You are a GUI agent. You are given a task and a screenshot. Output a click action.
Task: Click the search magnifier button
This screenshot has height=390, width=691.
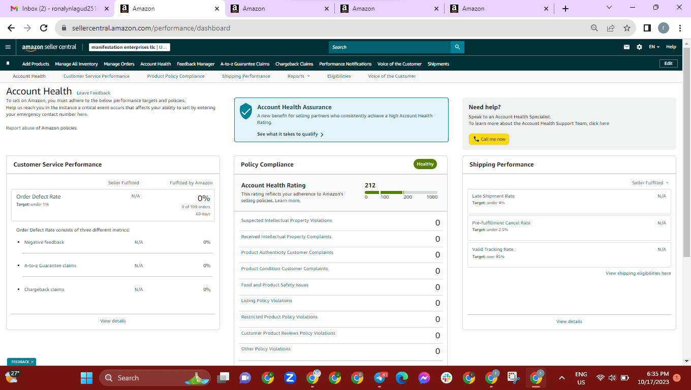pyautogui.click(x=457, y=47)
